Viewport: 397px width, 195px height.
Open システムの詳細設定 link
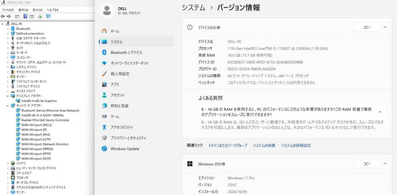pos(296,145)
